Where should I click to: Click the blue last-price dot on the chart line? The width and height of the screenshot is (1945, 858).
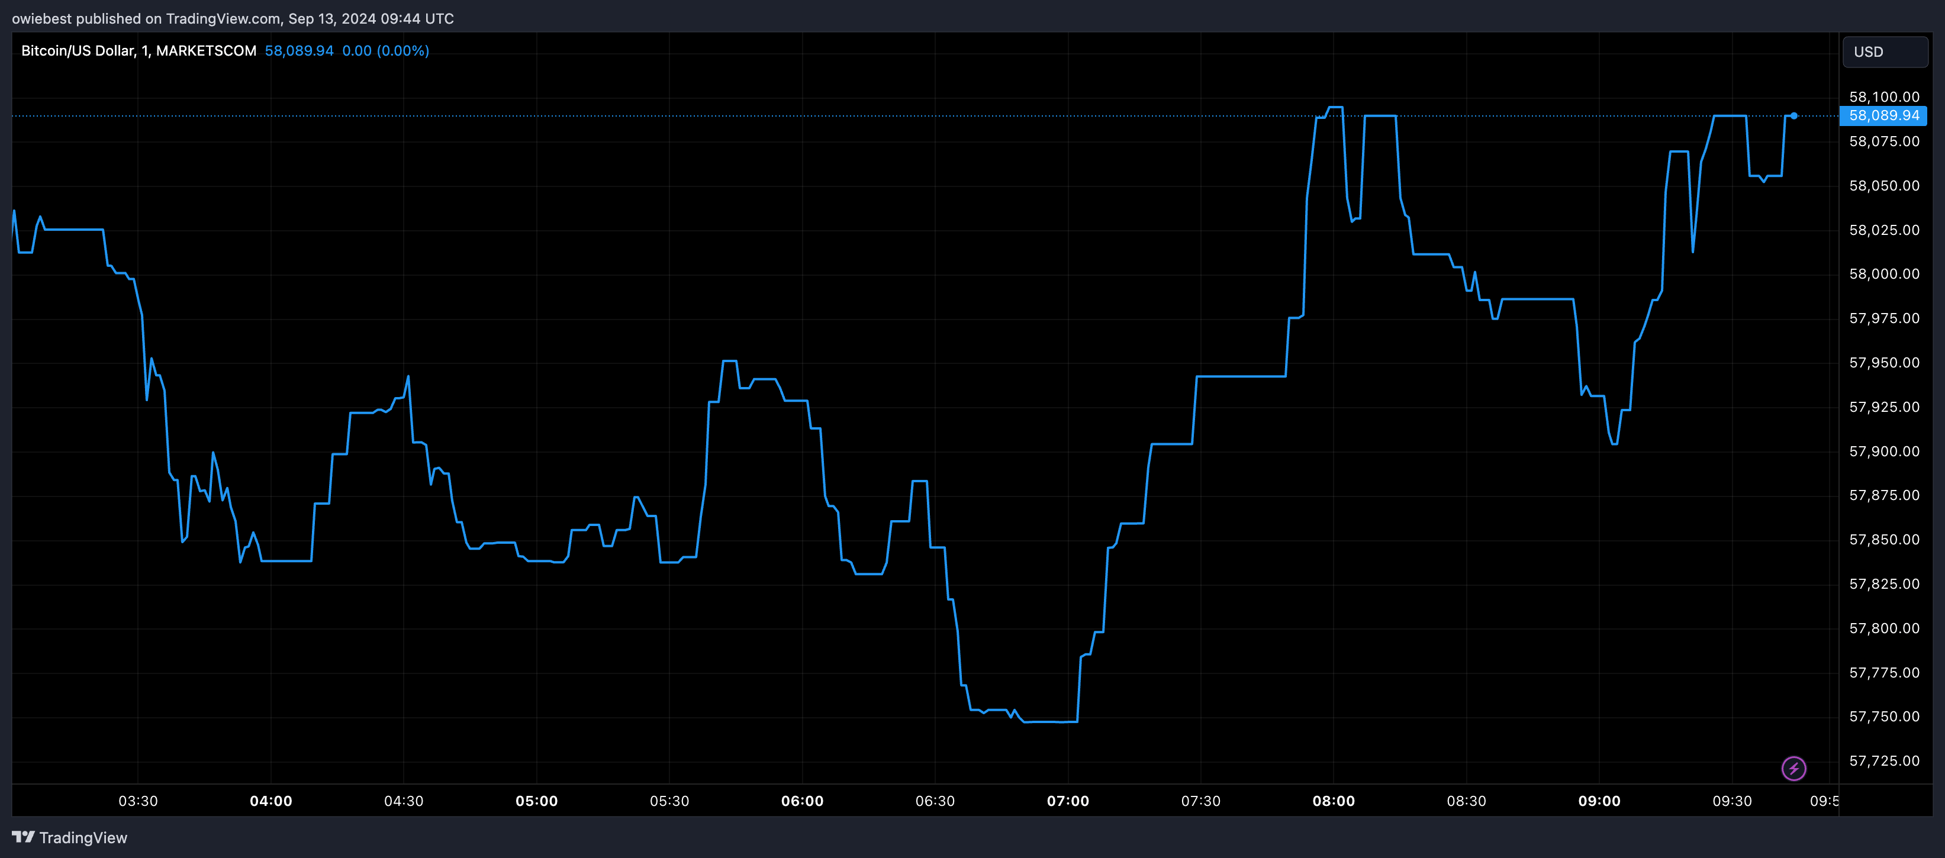[1794, 115]
